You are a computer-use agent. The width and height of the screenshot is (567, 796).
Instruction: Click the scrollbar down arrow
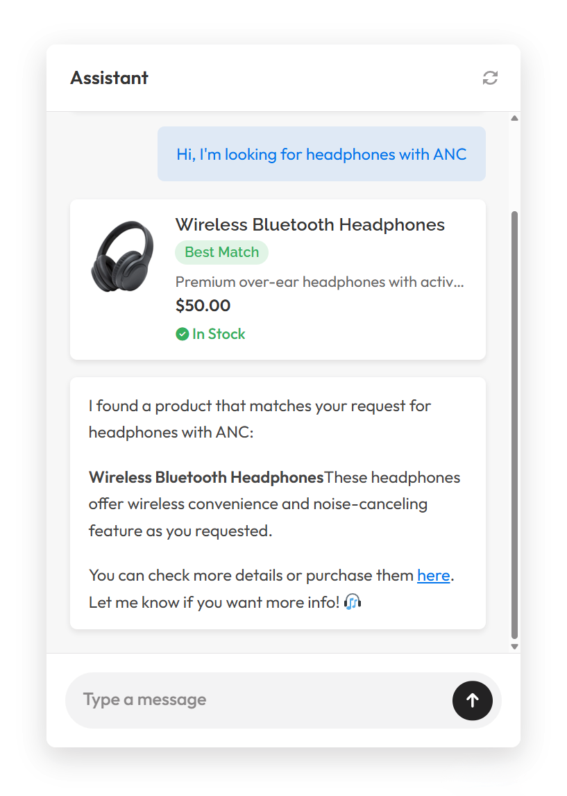click(514, 646)
